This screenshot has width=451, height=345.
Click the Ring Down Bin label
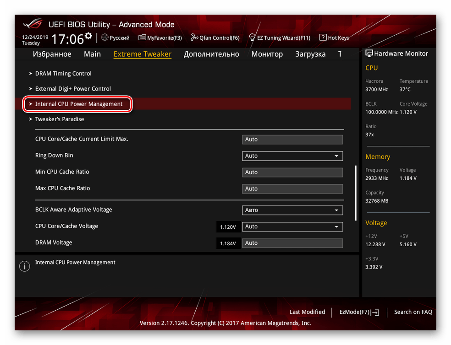pos(54,156)
